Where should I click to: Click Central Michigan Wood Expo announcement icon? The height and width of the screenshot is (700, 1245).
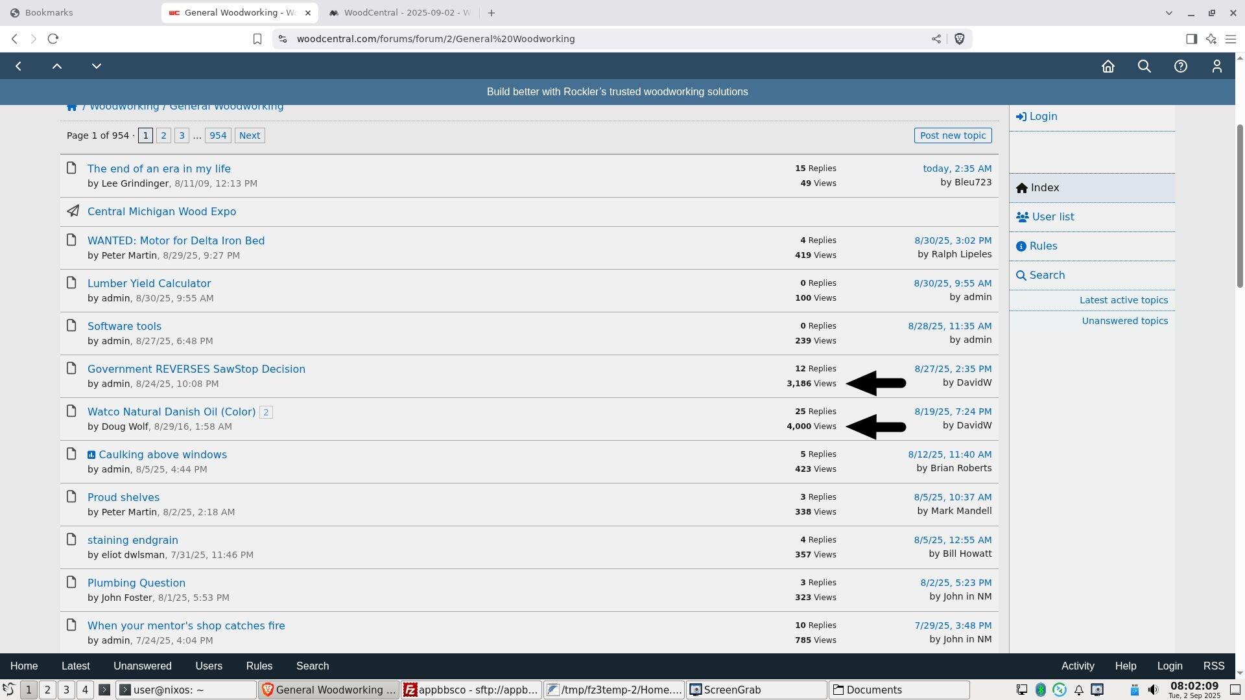point(73,211)
